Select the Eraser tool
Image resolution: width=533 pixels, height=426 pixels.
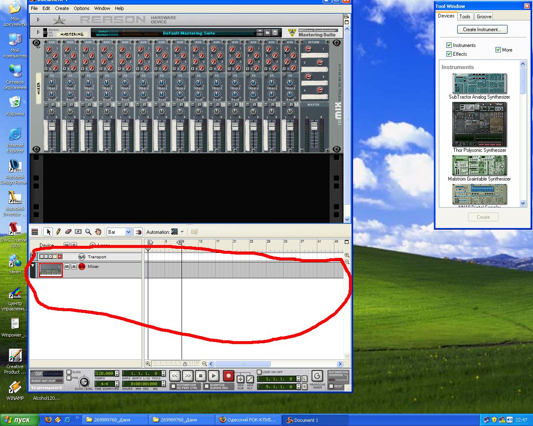pyautogui.click(x=68, y=232)
